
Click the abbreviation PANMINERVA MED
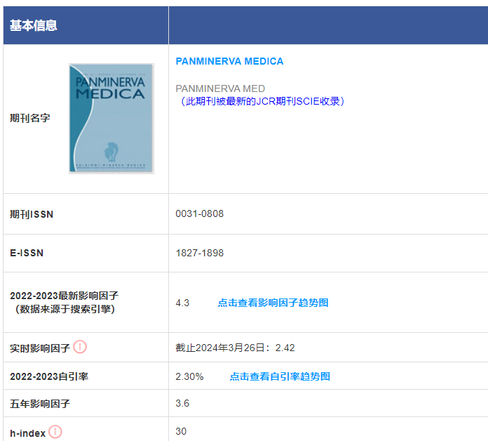tap(220, 88)
